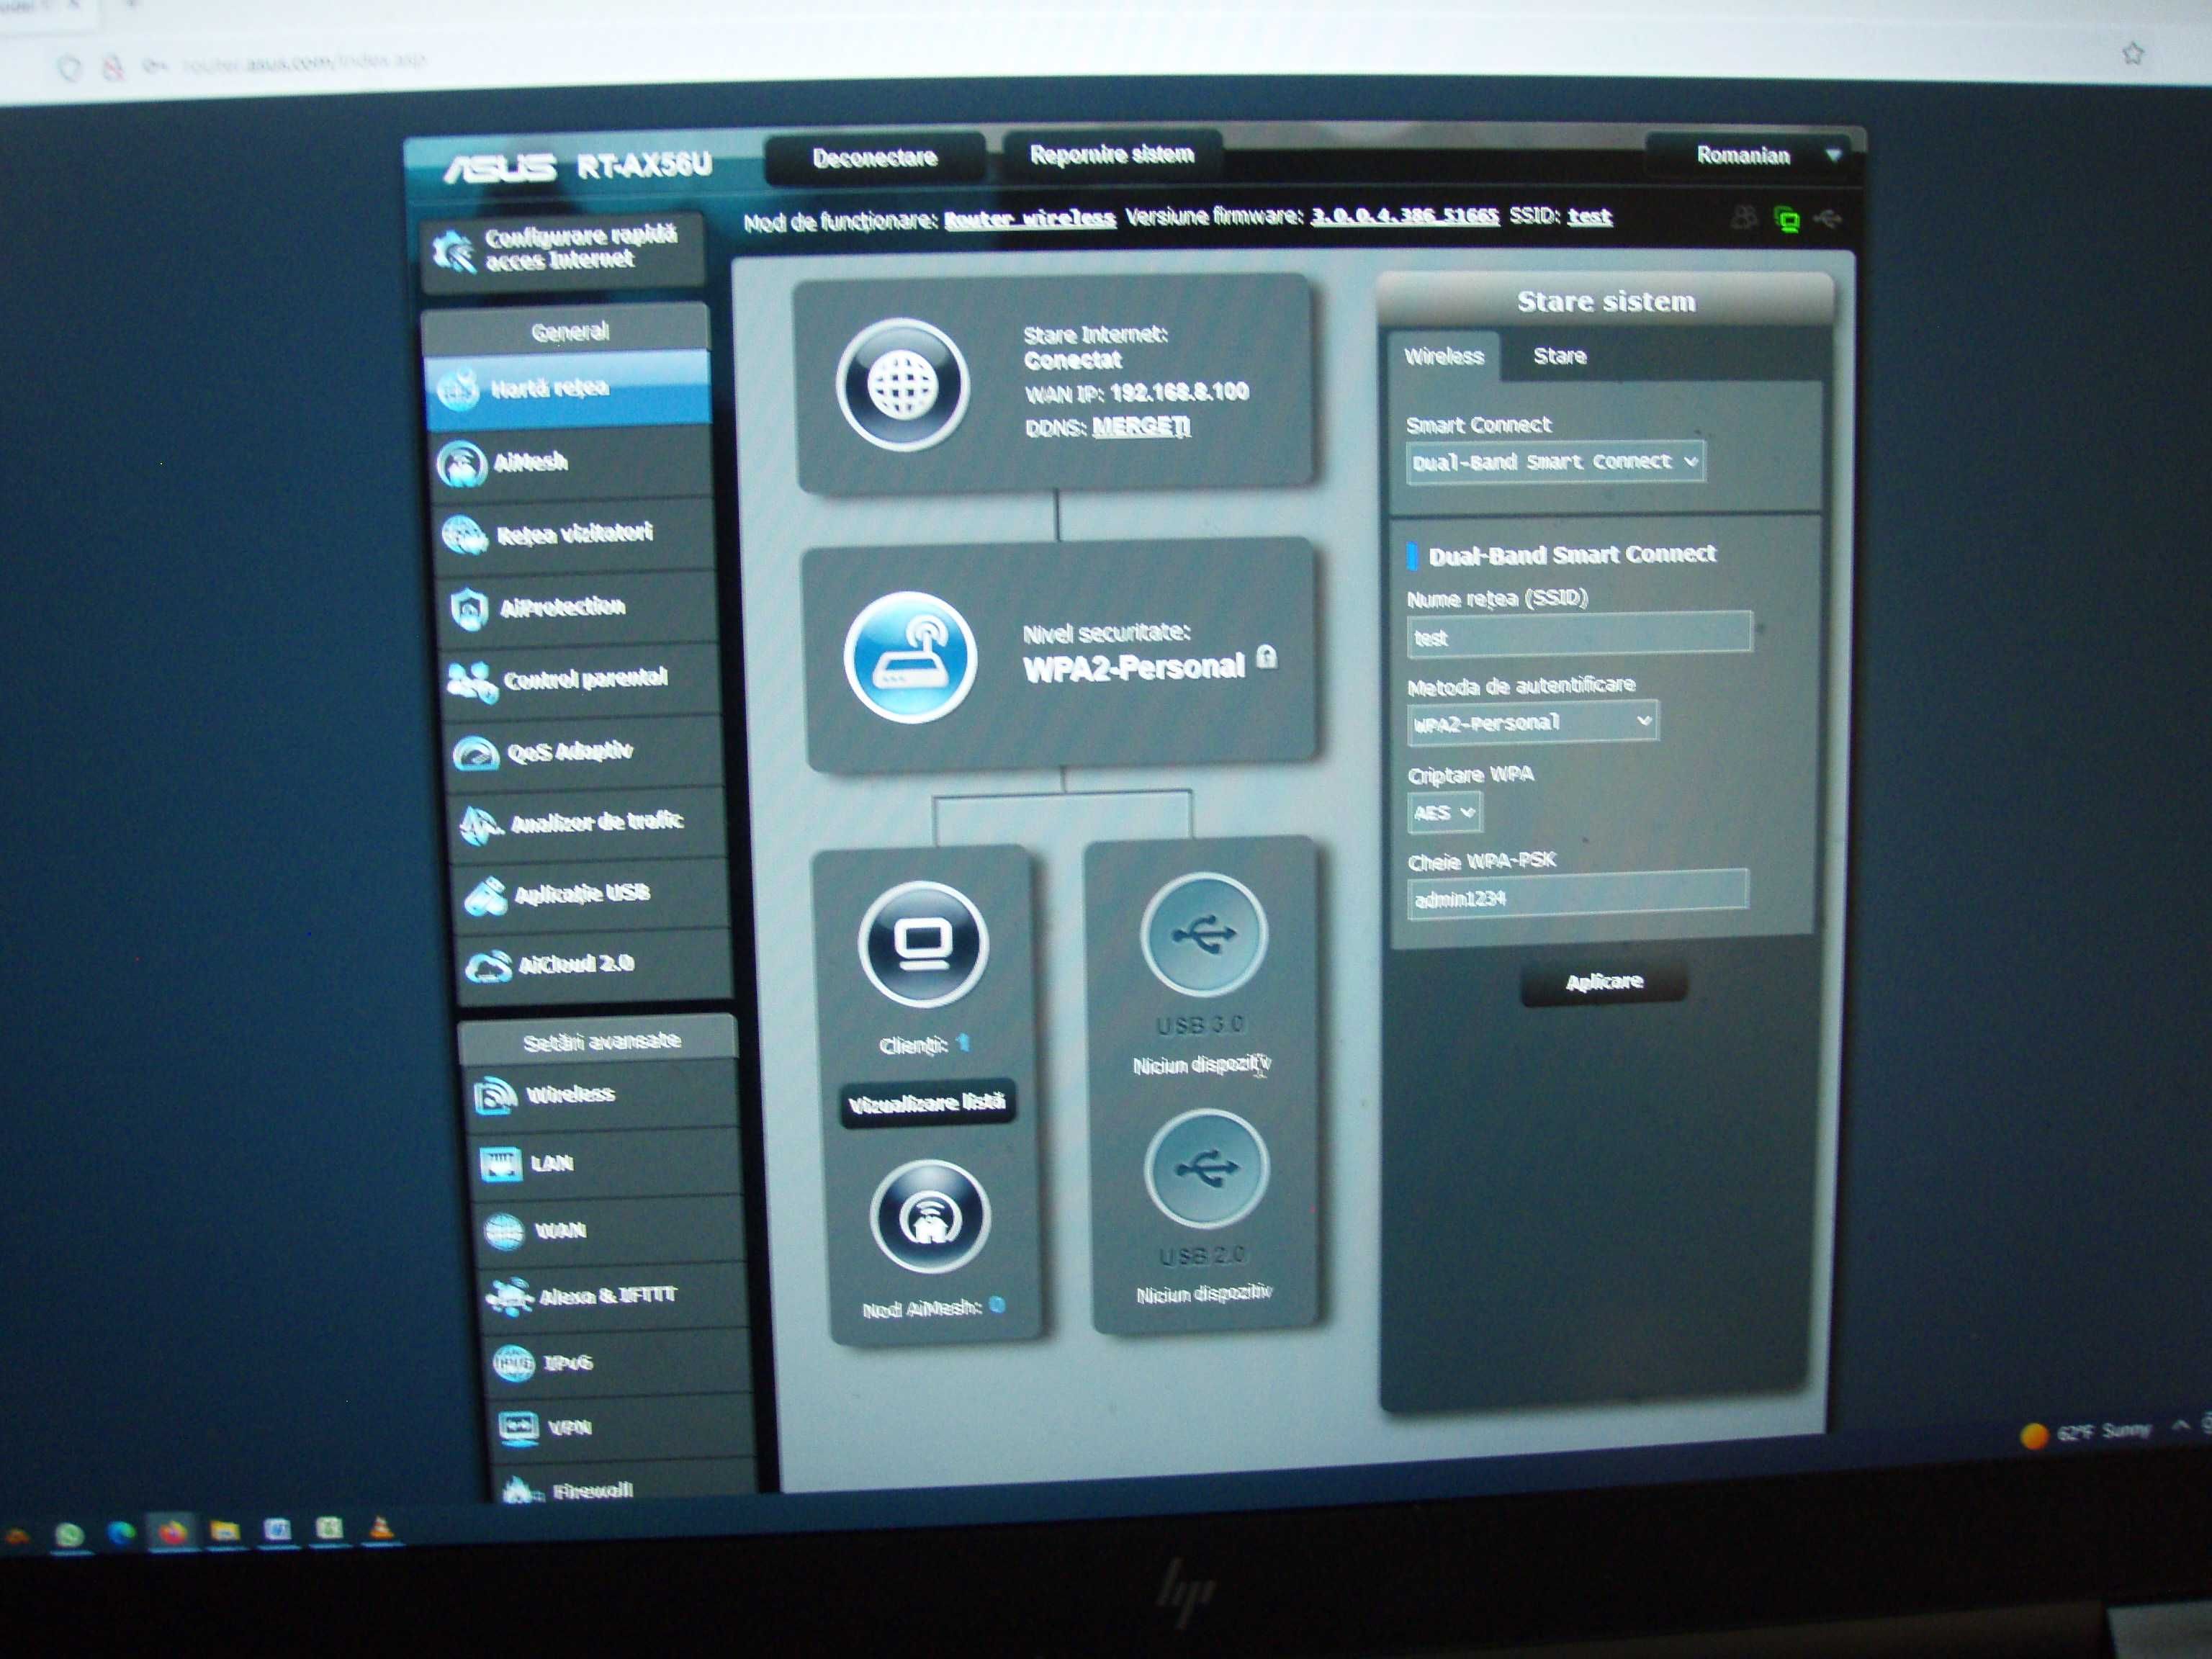Click the weather 62°F Sunny widget
The image size is (2212, 1659).
tap(2087, 1433)
